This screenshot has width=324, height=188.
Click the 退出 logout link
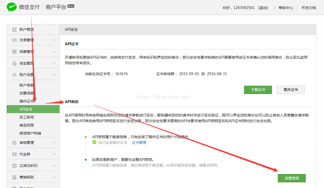click(x=263, y=8)
